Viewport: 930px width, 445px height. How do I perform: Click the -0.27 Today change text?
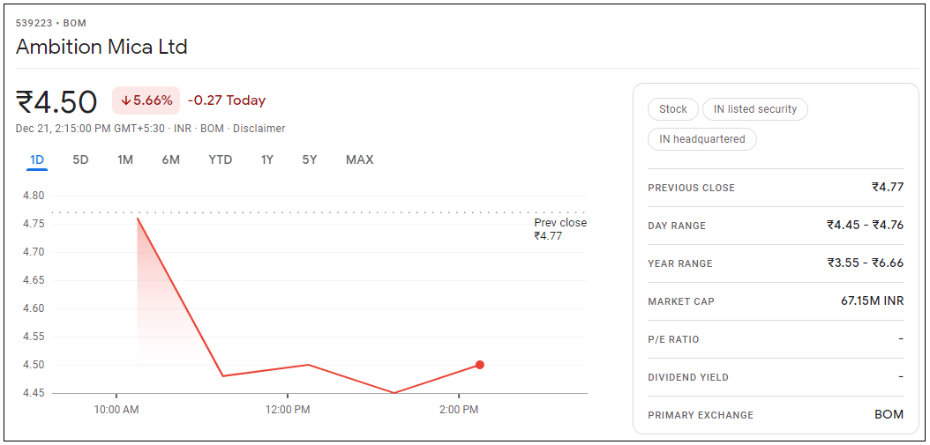pyautogui.click(x=227, y=100)
